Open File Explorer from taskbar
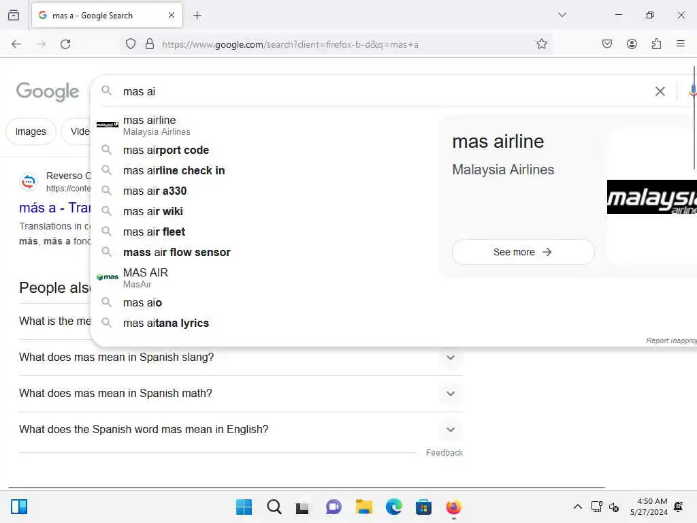 click(363, 507)
